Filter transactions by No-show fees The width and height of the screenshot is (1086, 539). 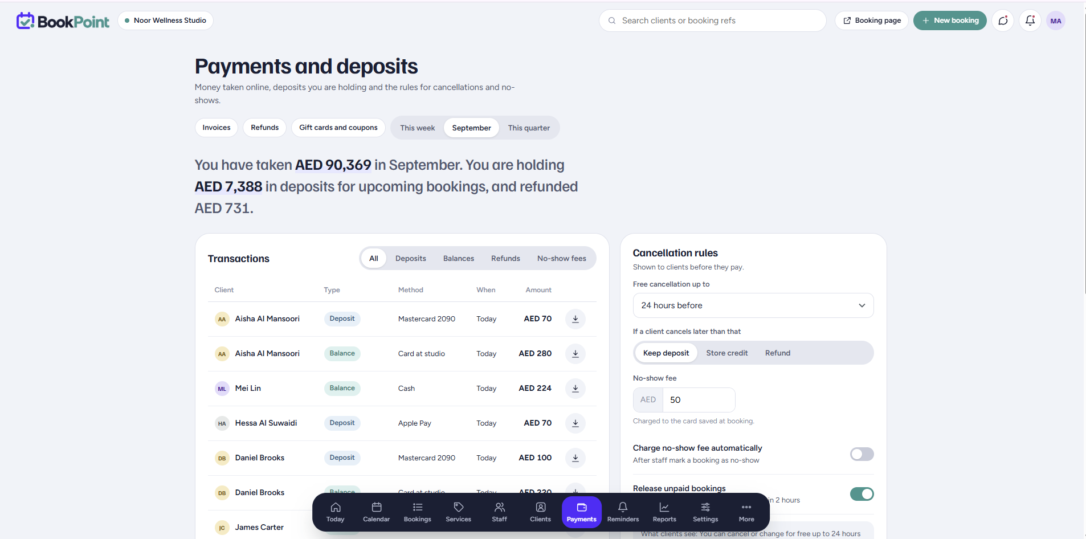(562, 259)
